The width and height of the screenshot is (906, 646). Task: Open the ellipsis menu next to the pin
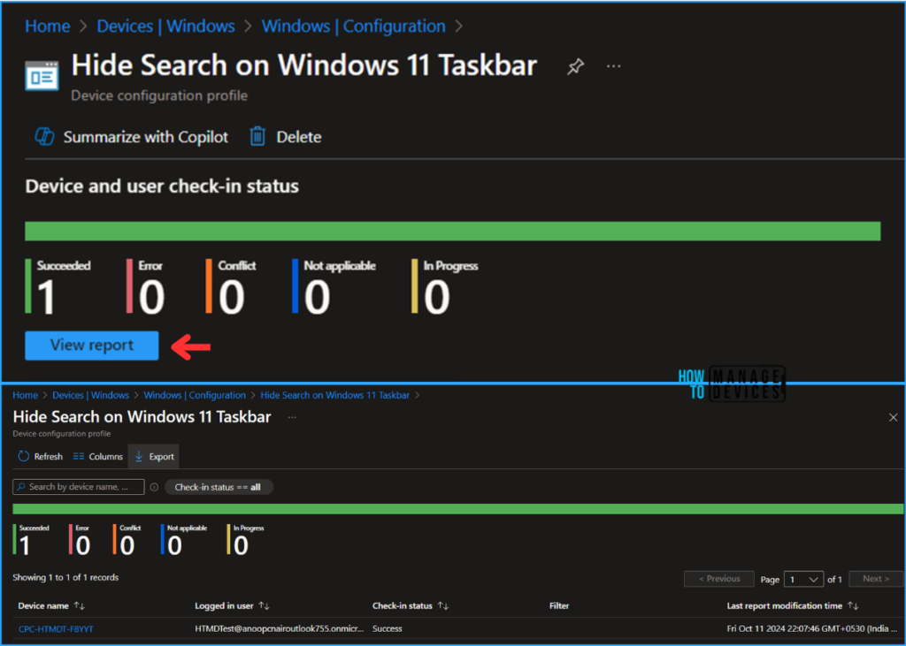point(614,66)
